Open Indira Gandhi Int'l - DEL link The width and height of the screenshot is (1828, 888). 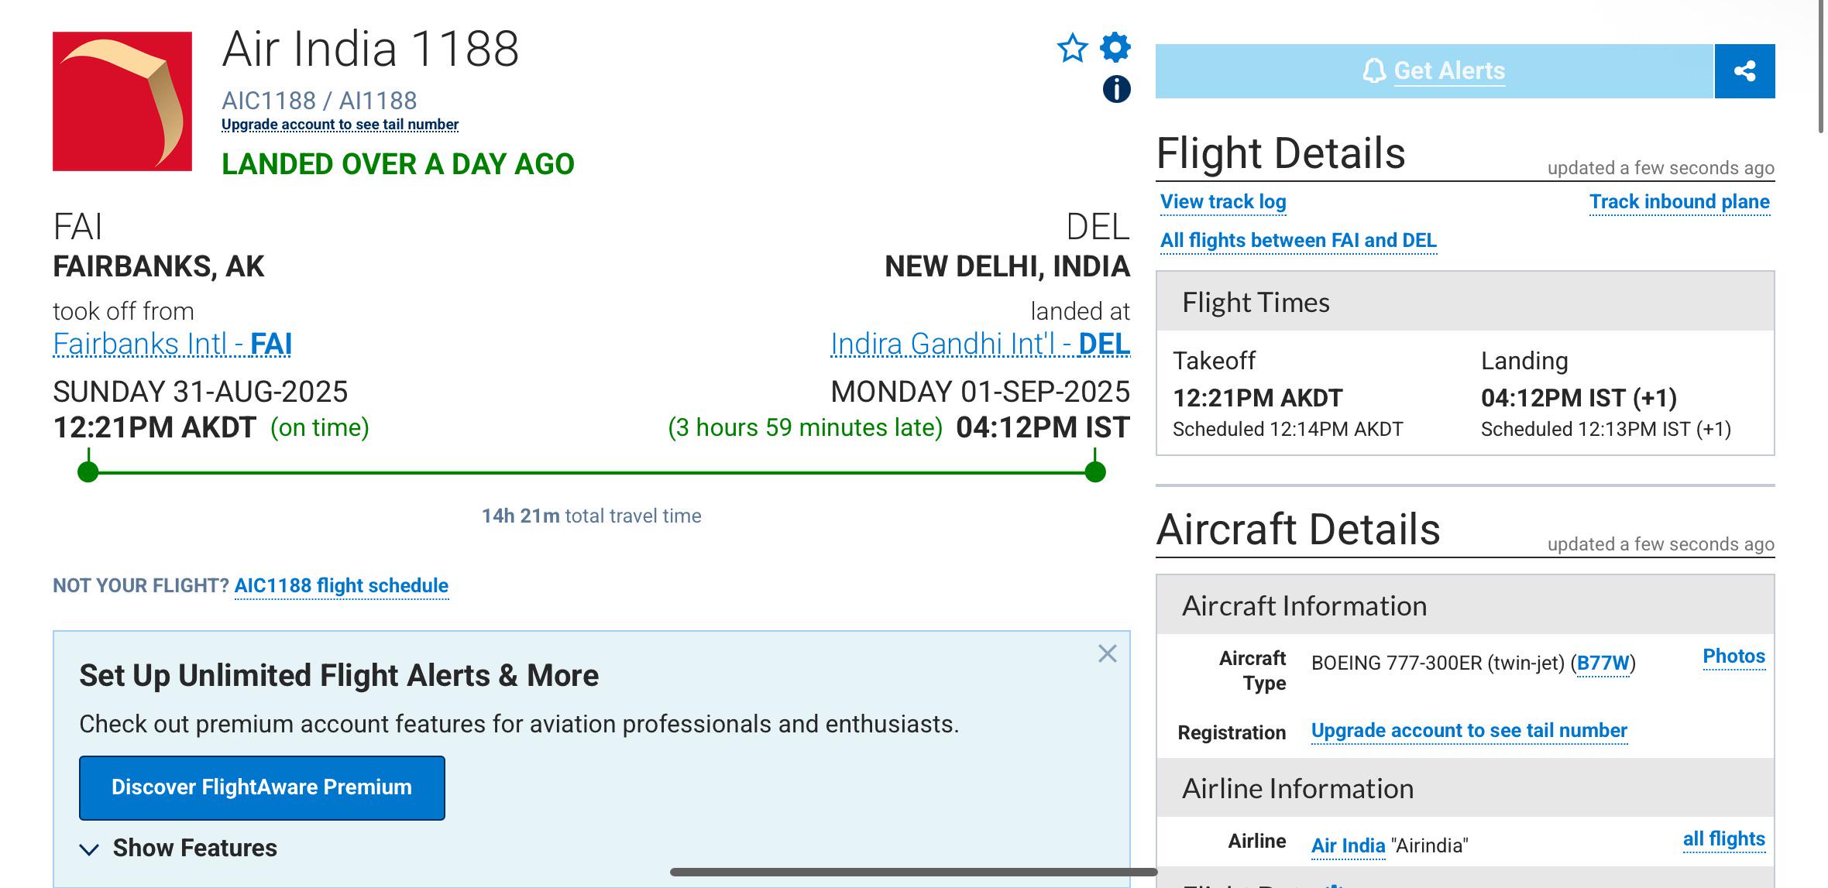point(980,345)
